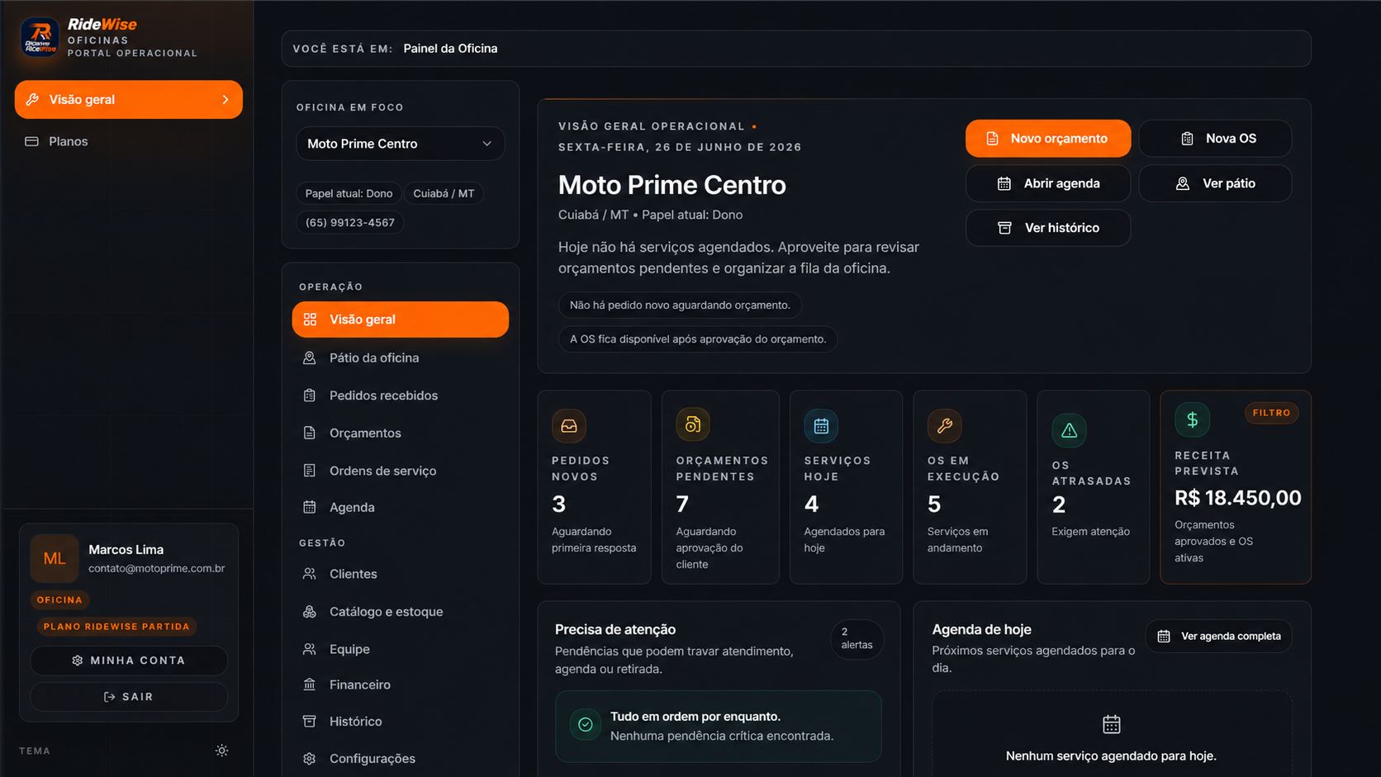The height and width of the screenshot is (777, 1381).
Task: Open Ver agenda completa link
Action: [x=1218, y=636]
